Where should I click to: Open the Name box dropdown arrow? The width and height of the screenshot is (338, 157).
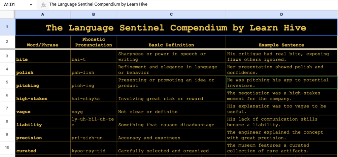pyautogui.click(x=31, y=5)
